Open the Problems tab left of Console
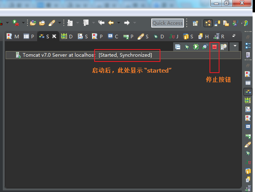Viewport: 255px width, 192px height. point(97,36)
